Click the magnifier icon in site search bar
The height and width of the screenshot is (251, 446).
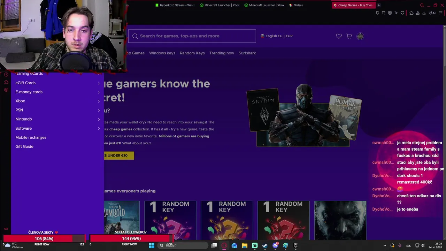pos(135,36)
